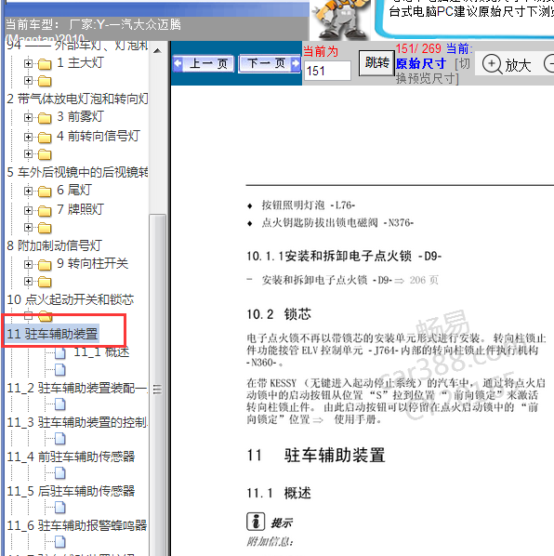The width and height of the screenshot is (554, 556).
Task: Open tree item '11_6 驻车辅助报警蜂鸣器'
Action: pyautogui.click(x=77, y=525)
